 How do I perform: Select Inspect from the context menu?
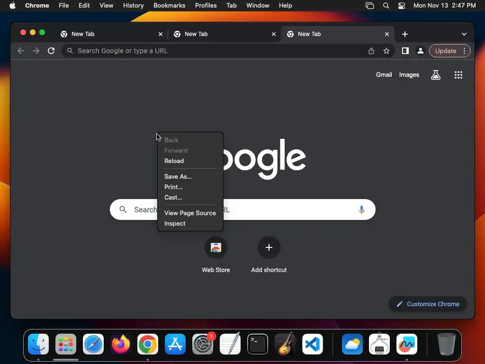tap(190, 224)
